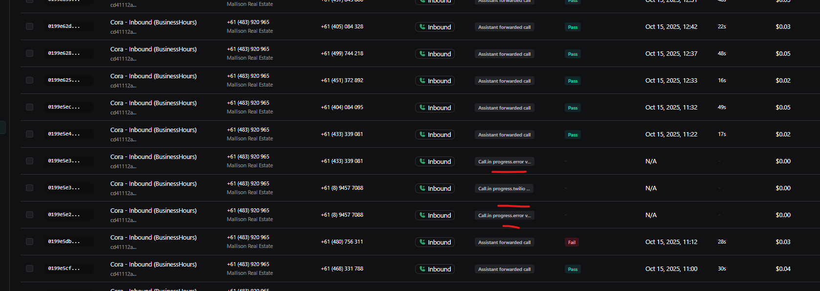Open call ID 0199e5ec details
The width and height of the screenshot is (820, 291).
coord(64,107)
